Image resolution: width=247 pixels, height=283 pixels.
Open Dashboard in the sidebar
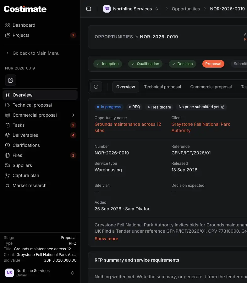pos(40,25)
